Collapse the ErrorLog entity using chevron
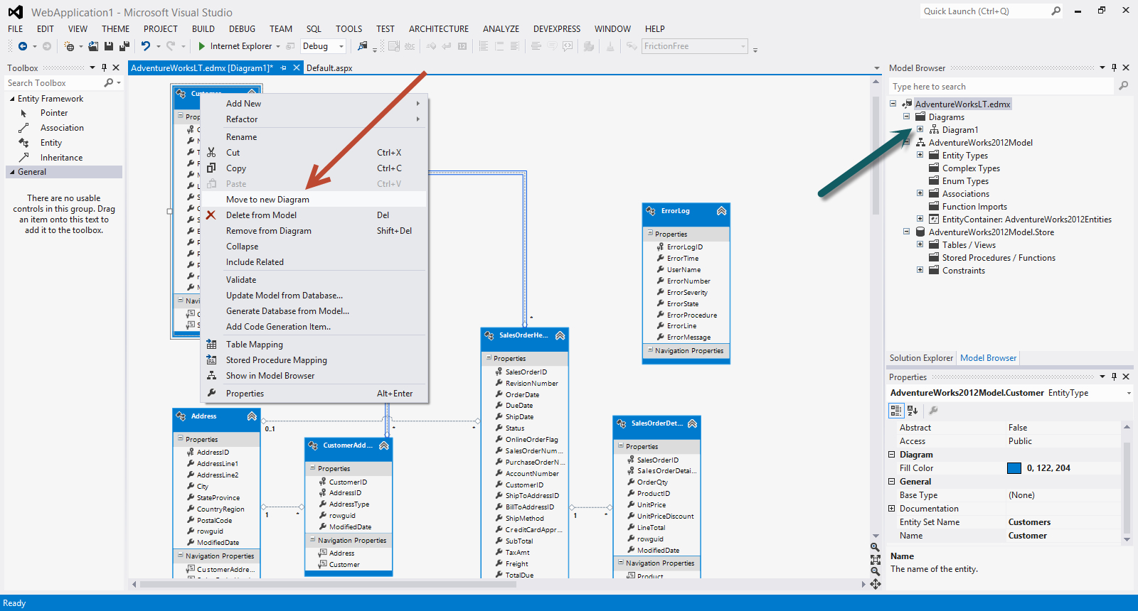The image size is (1138, 611). pyautogui.click(x=721, y=211)
